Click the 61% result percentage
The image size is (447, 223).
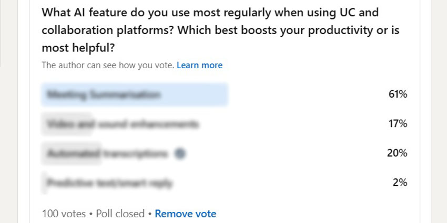pyautogui.click(x=398, y=94)
